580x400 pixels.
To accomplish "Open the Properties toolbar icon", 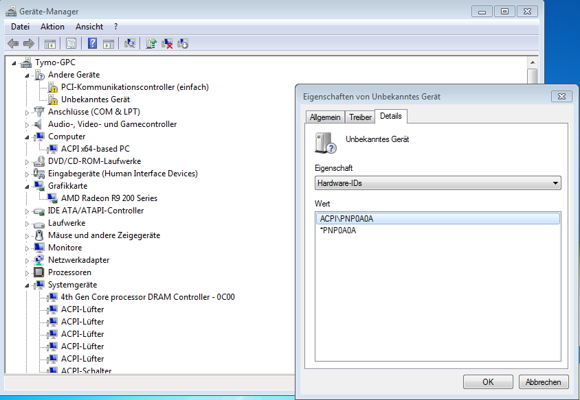I will [x=71, y=44].
